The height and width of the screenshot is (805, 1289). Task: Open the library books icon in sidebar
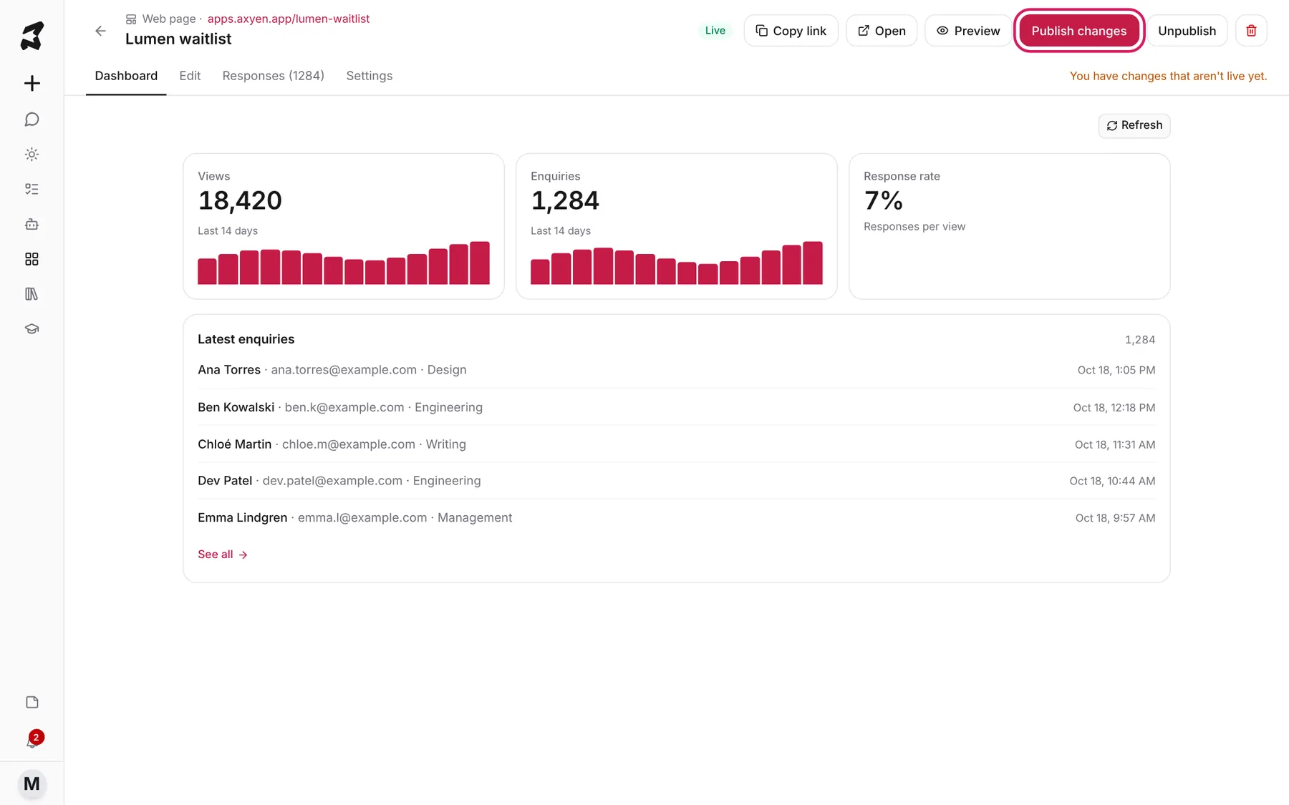click(32, 294)
